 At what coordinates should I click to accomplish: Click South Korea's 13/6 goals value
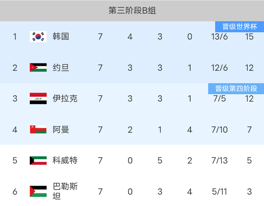coord(219,37)
